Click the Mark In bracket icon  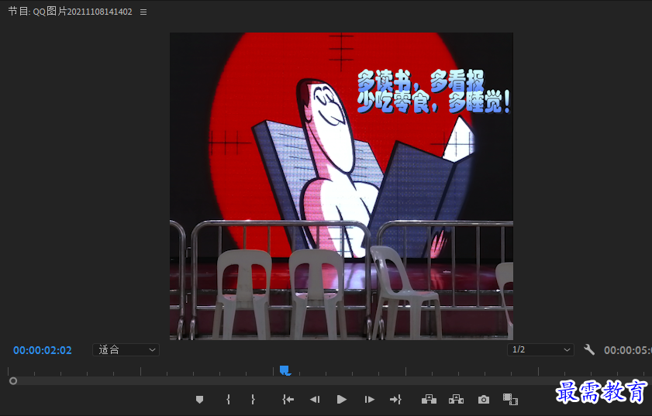point(228,400)
